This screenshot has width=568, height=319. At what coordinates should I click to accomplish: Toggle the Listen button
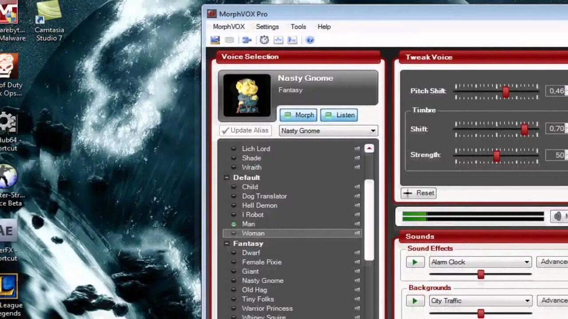[339, 115]
